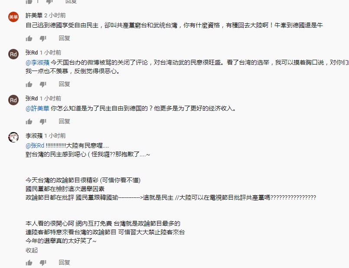This screenshot has height=268, width=349.
Task: Dislike 李淑蘋's long comment
Action: click(43, 263)
